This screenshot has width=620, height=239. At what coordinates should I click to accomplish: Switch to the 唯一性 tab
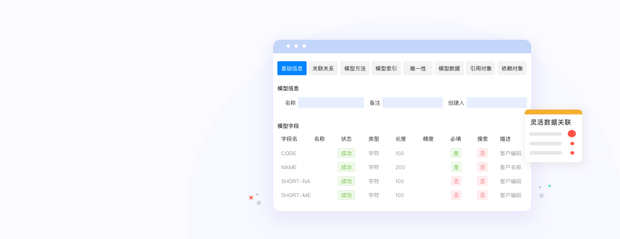418,68
